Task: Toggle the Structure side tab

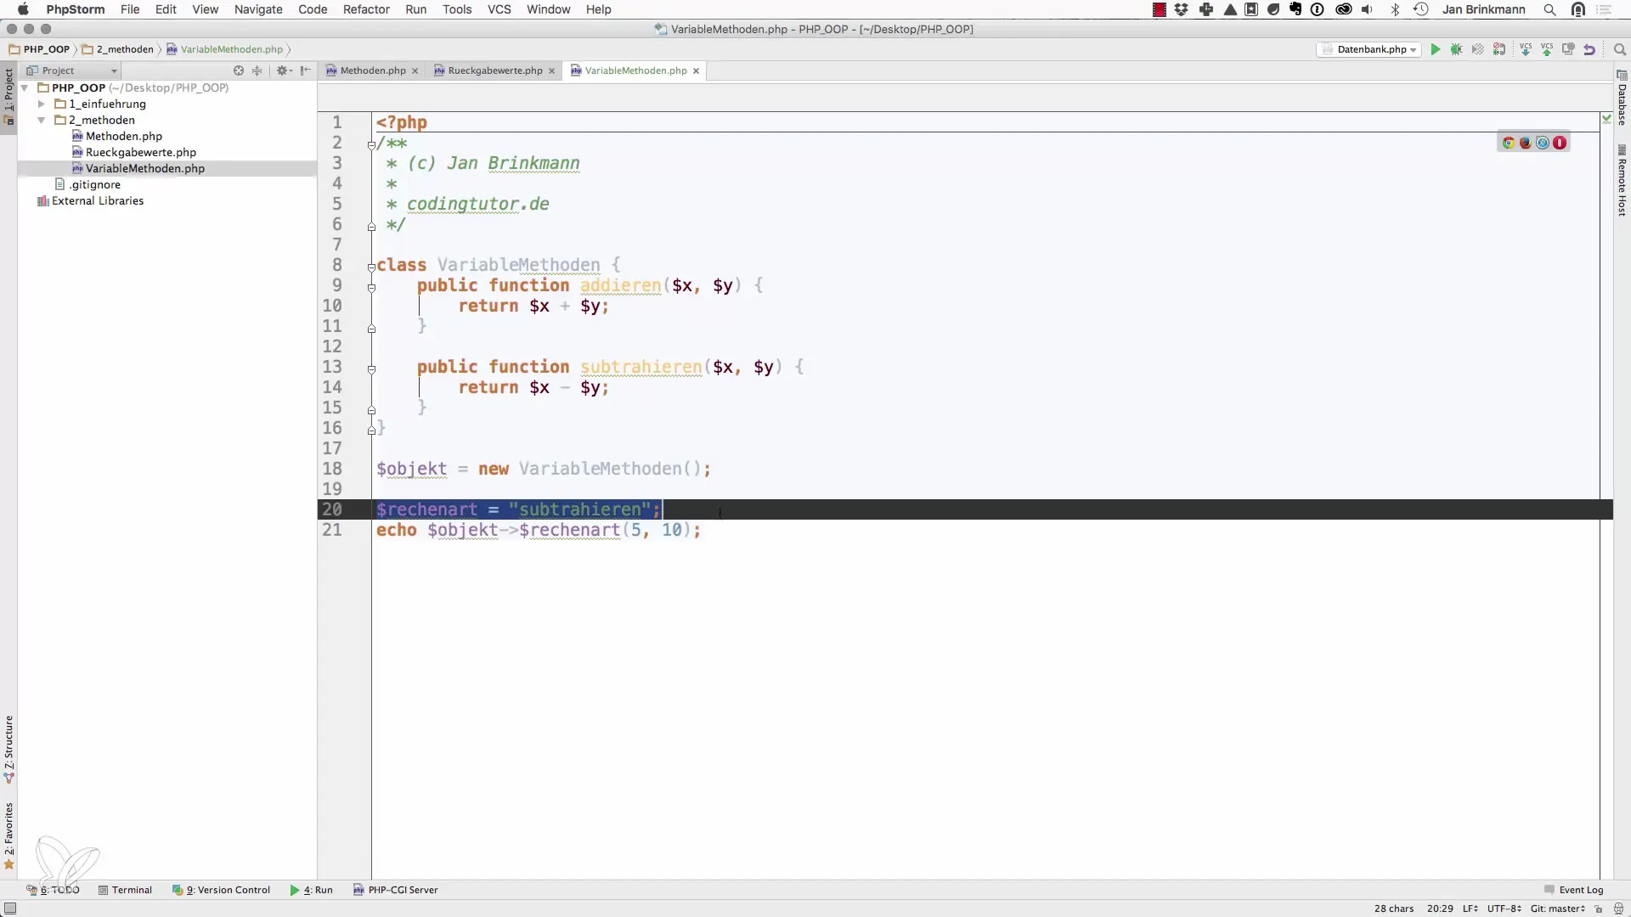Action: (8, 749)
